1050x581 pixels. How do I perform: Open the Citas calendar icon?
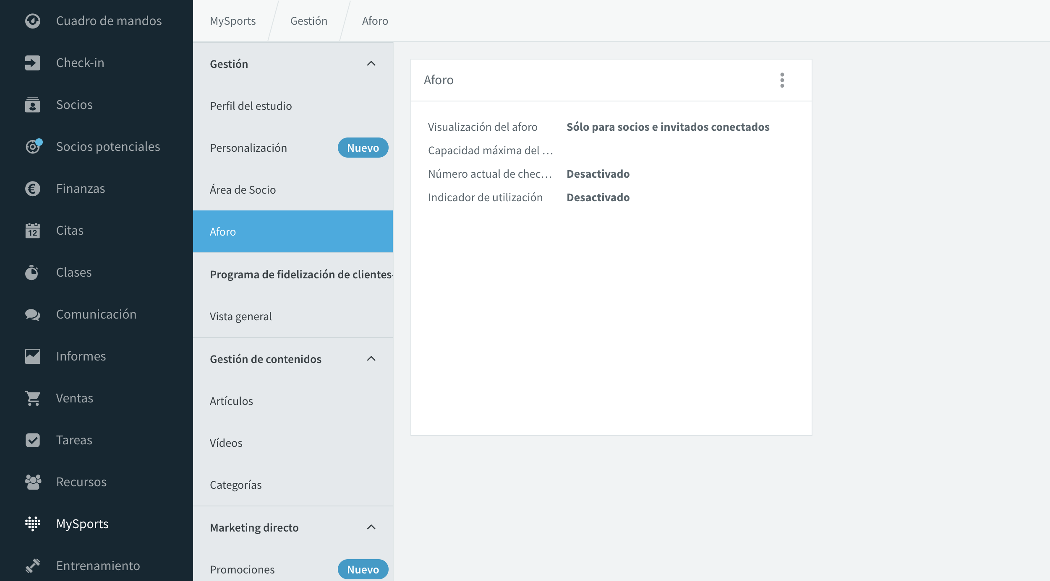coord(33,231)
